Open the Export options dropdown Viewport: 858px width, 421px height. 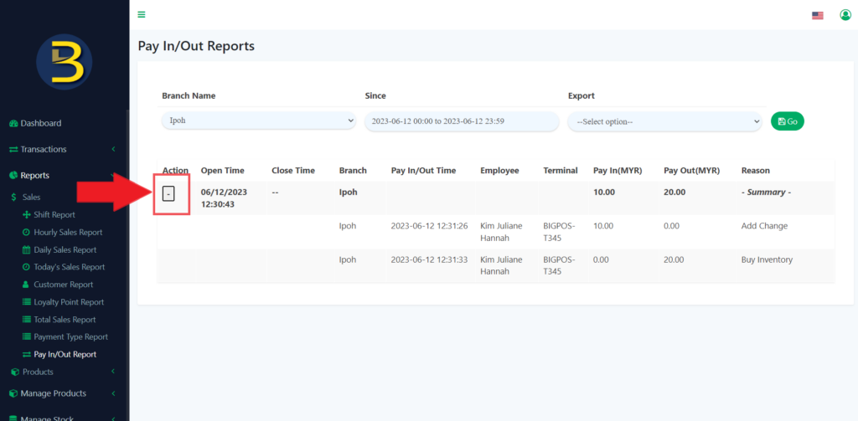coord(664,121)
